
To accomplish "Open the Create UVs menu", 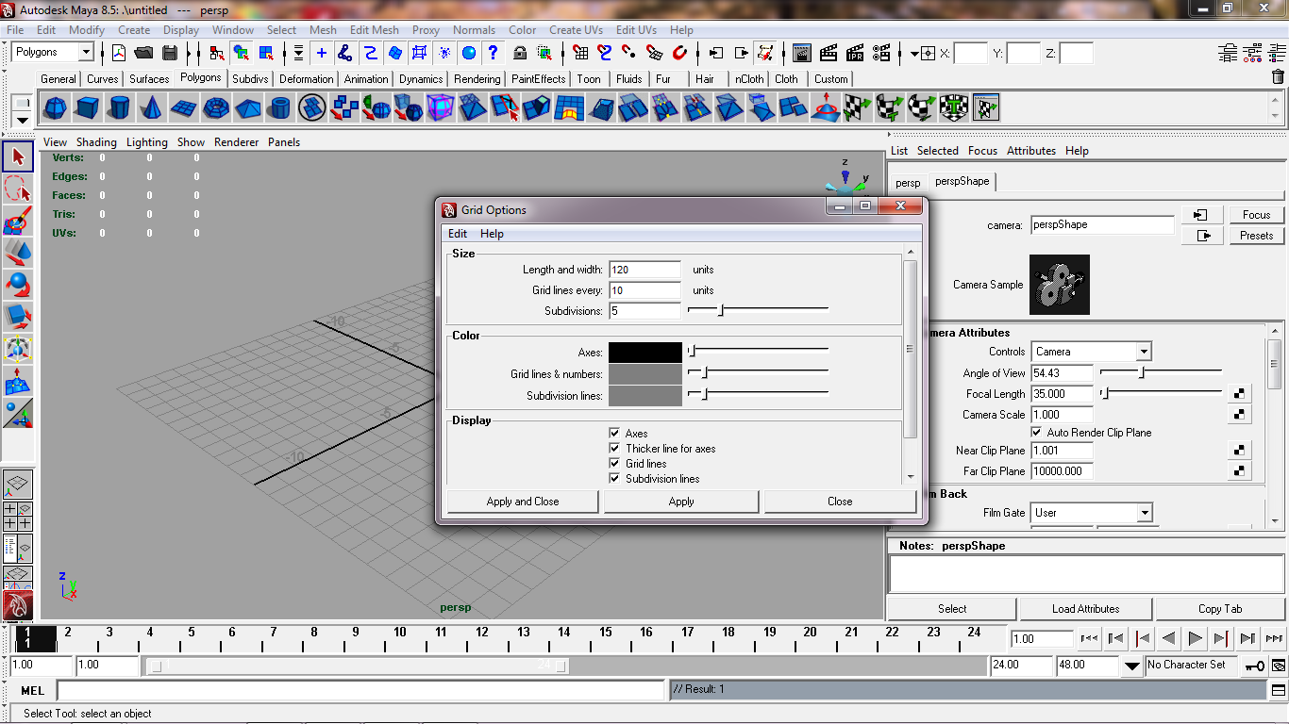I will [x=576, y=30].
